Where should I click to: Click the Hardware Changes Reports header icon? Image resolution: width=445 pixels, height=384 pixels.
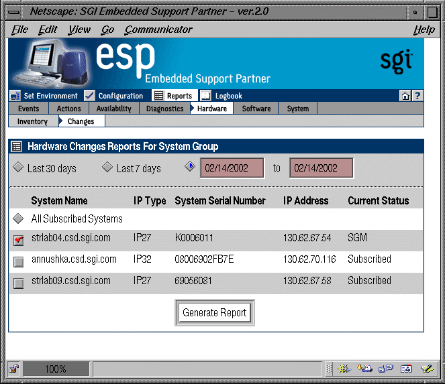pos(16,147)
